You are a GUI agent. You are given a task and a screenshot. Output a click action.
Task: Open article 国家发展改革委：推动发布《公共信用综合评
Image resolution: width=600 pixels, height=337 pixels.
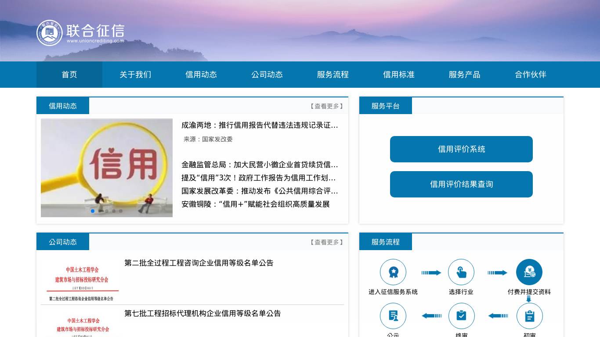point(260,191)
